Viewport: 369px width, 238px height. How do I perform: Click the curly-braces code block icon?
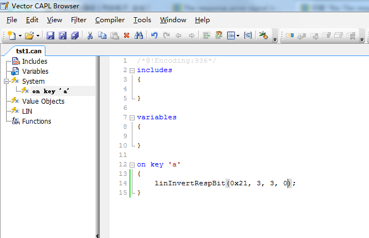(x=248, y=36)
